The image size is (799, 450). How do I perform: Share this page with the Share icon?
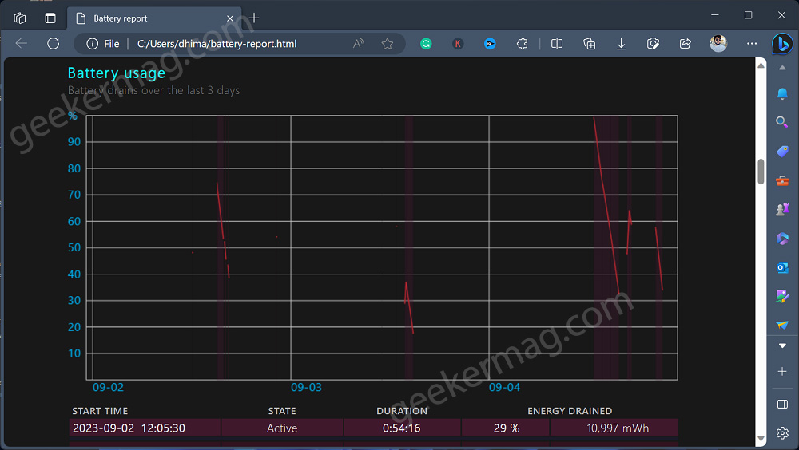pos(686,44)
